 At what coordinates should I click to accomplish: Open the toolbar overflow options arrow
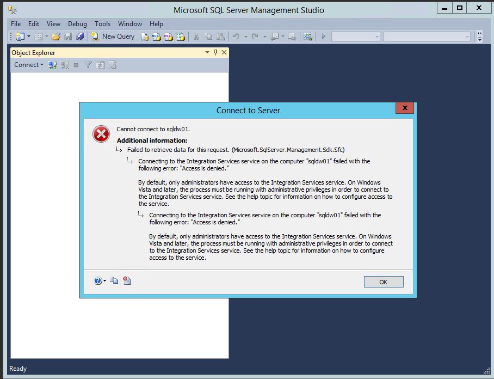click(x=480, y=36)
